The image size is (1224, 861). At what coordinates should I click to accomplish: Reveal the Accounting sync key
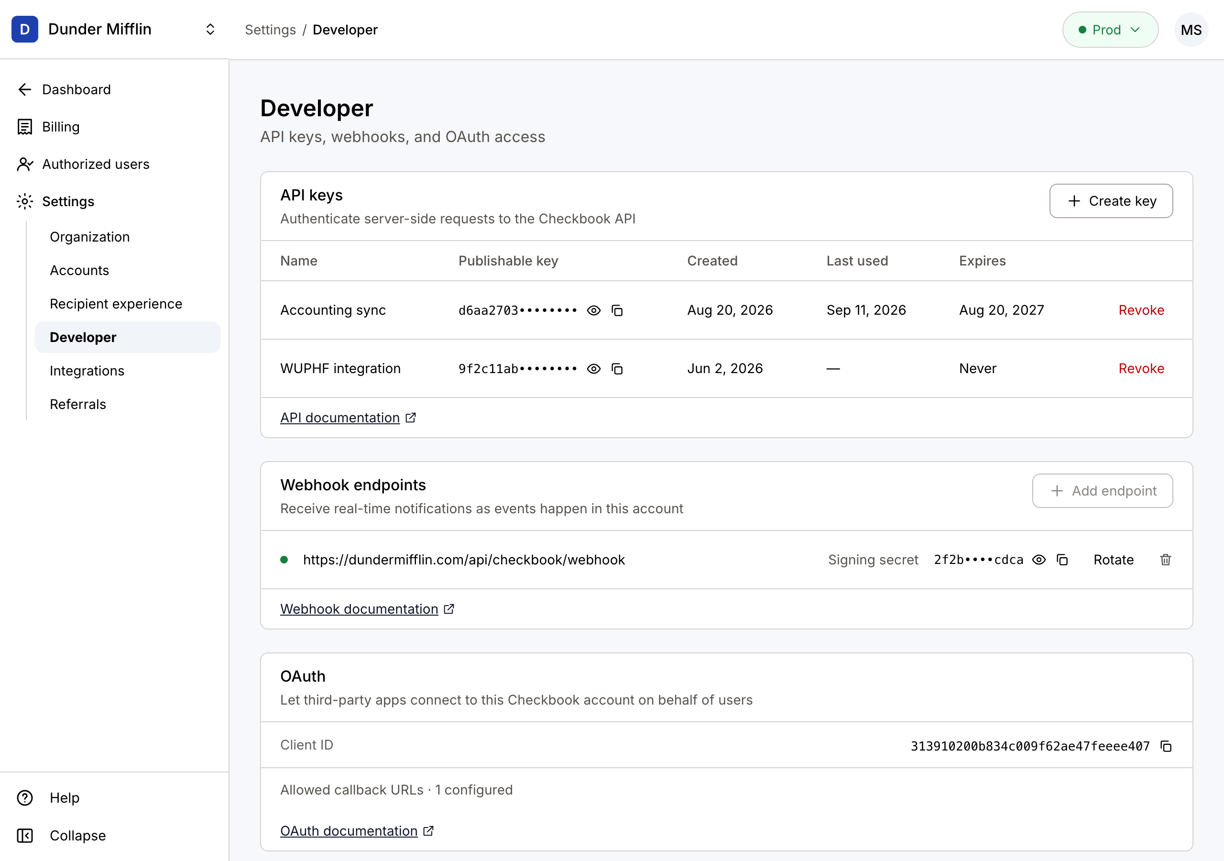(x=593, y=310)
